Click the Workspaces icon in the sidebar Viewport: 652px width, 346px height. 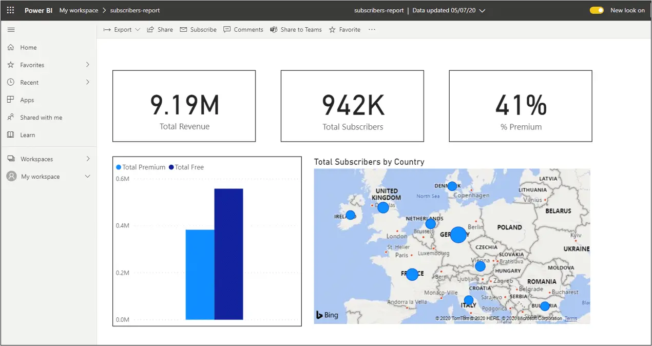(x=11, y=159)
